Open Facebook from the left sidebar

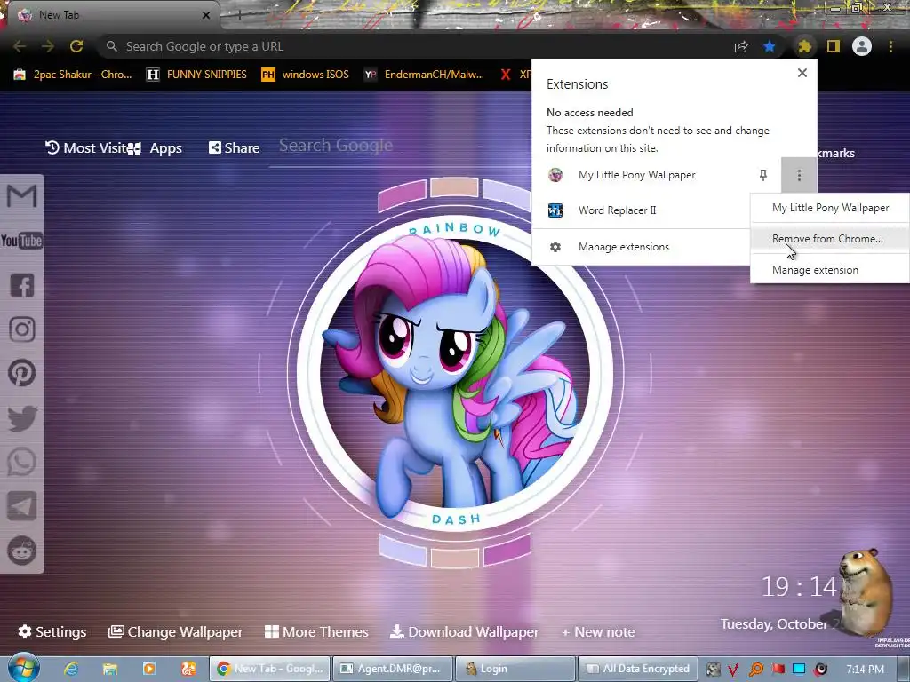(22, 285)
